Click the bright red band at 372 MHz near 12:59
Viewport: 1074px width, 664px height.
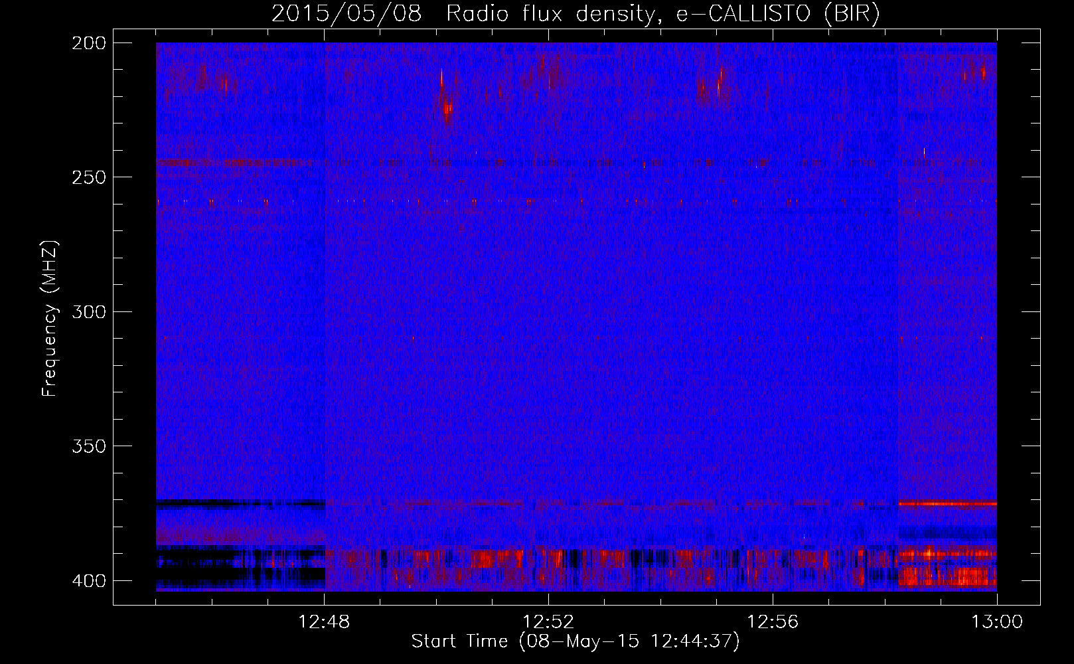pyautogui.click(x=947, y=504)
